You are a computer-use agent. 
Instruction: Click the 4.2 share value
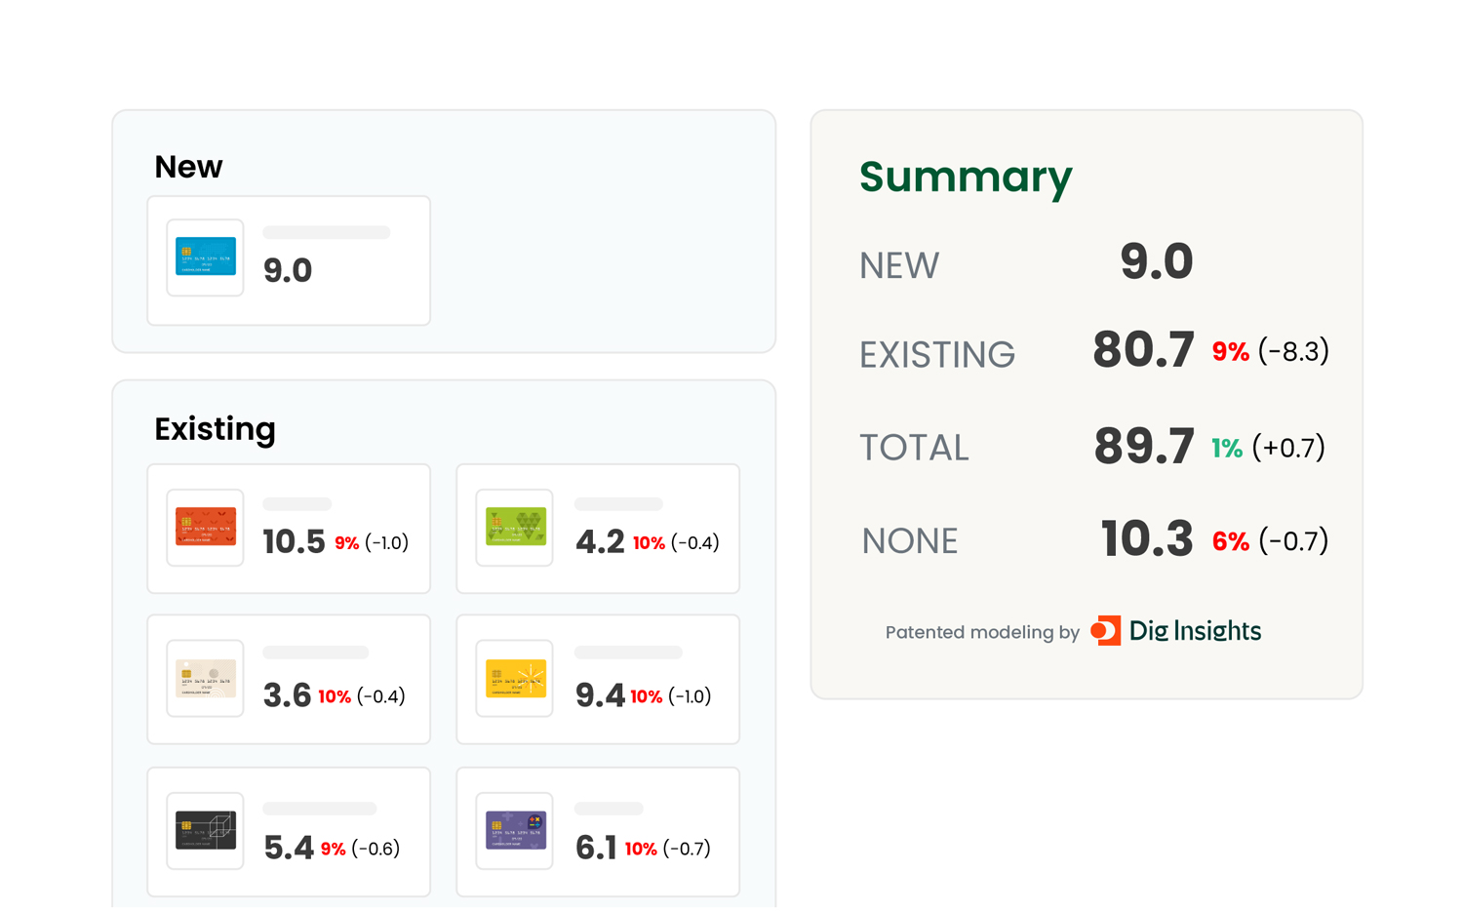click(x=599, y=541)
